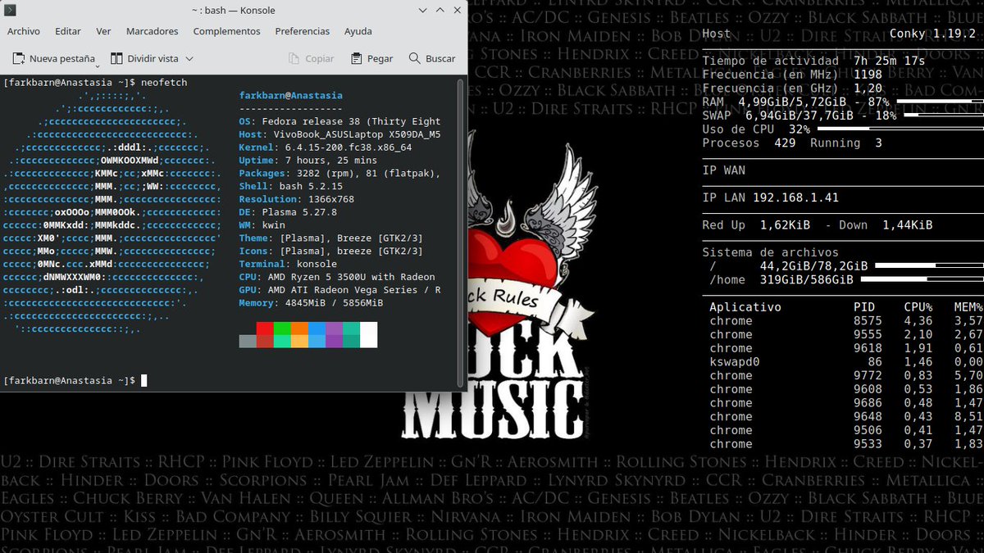Open the Marcadores menu
This screenshot has width=984, height=553.
tap(152, 31)
